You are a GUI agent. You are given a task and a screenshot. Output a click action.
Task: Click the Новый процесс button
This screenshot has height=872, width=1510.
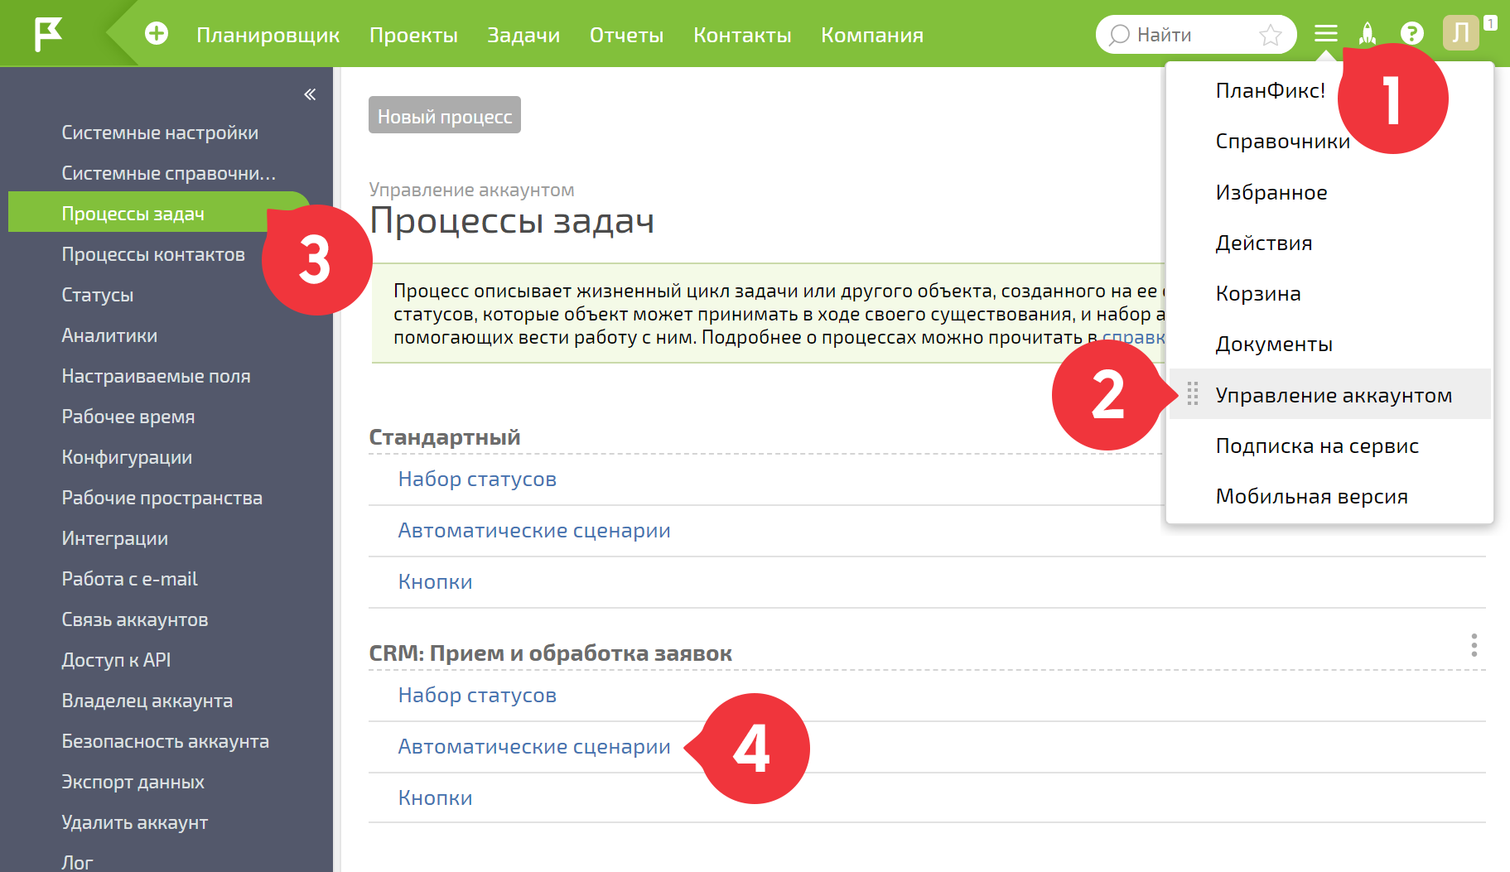point(445,115)
